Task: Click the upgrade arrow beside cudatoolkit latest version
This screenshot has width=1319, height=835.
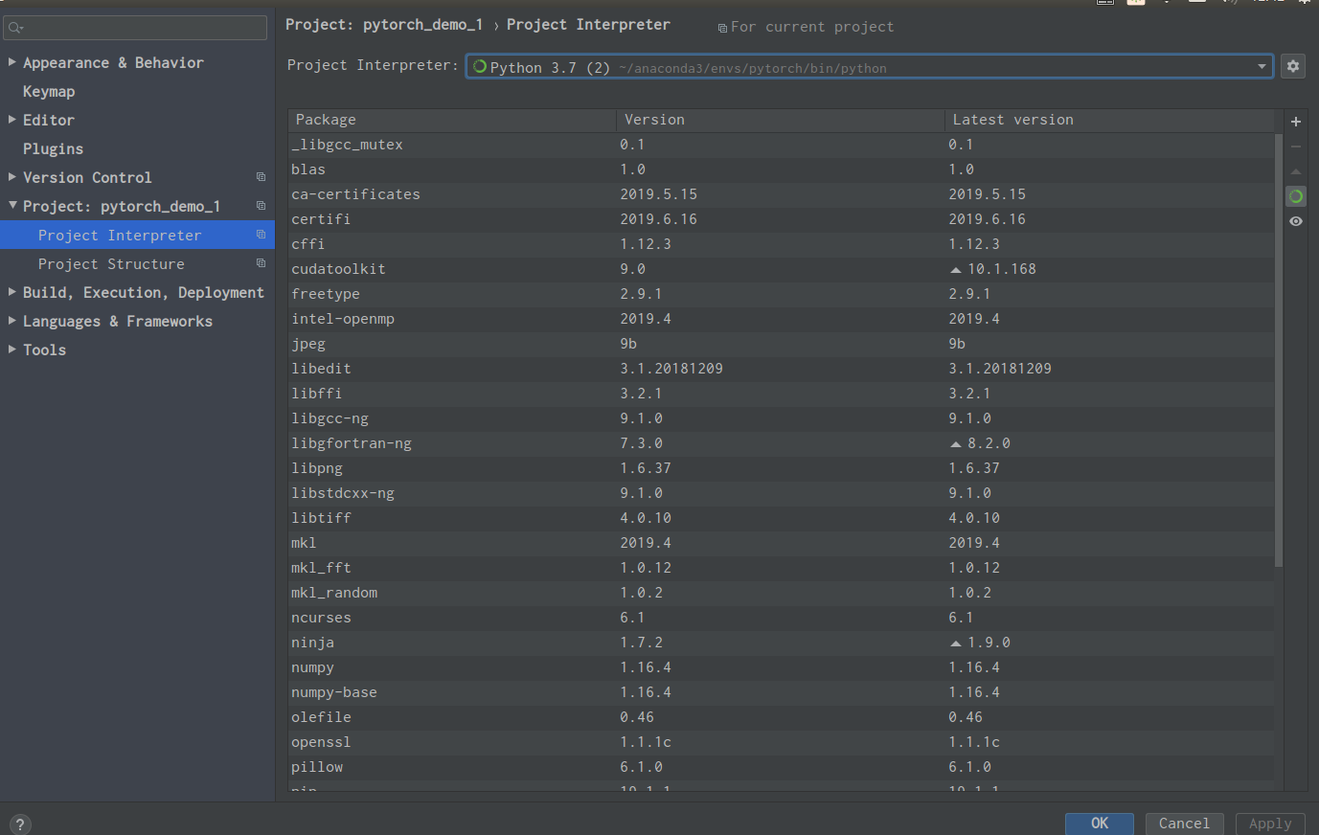Action: pos(955,268)
